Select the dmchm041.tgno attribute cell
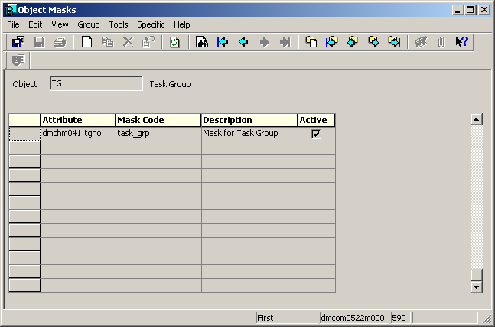The height and width of the screenshot is (327, 495). pyautogui.click(x=78, y=134)
